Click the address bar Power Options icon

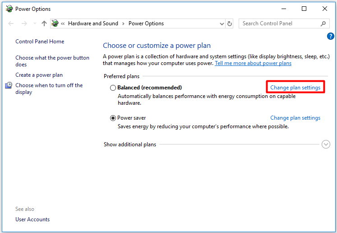(55, 23)
